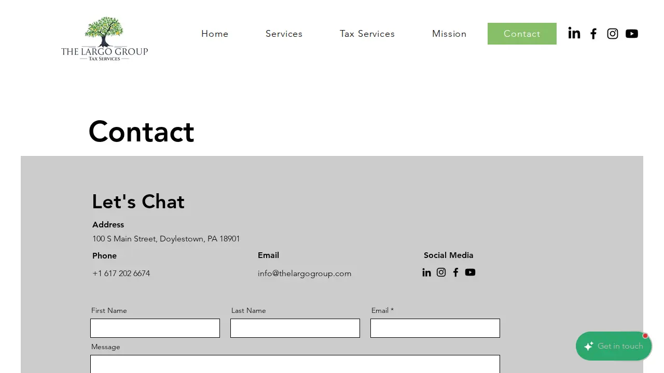Open the Mission menu item
The height and width of the screenshot is (373, 664).
449,34
